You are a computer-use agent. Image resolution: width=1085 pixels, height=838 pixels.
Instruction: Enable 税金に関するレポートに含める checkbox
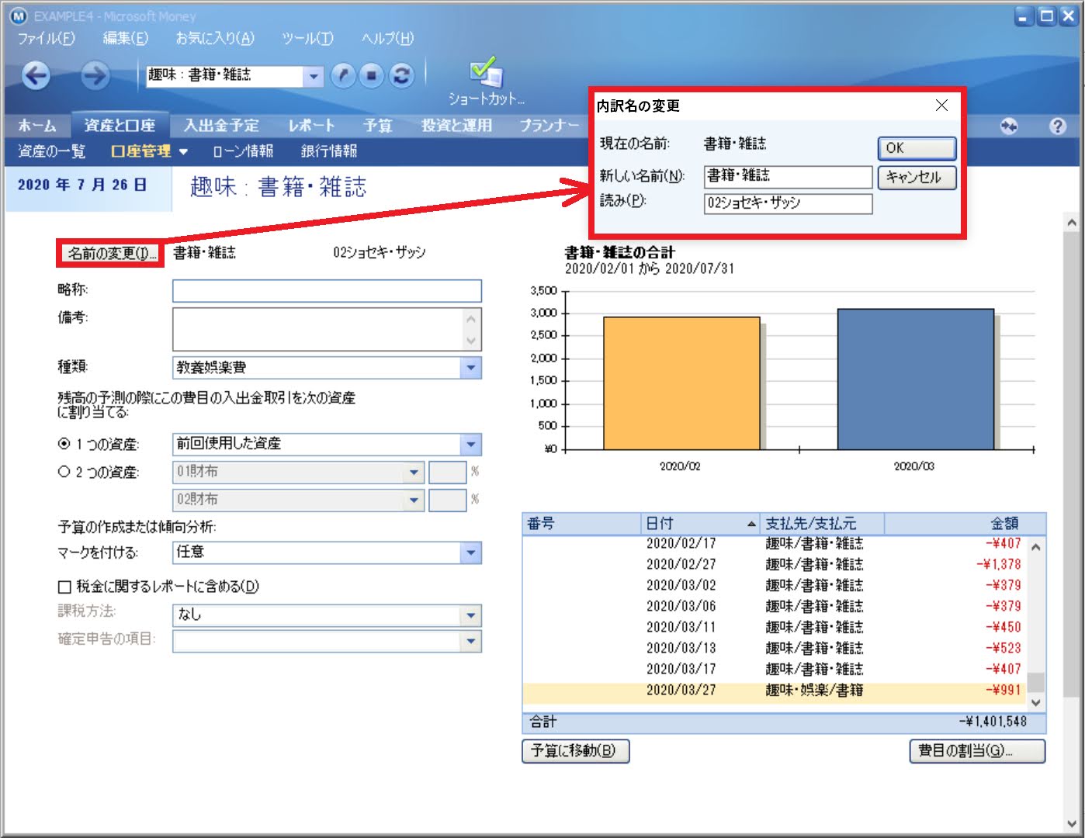click(64, 587)
